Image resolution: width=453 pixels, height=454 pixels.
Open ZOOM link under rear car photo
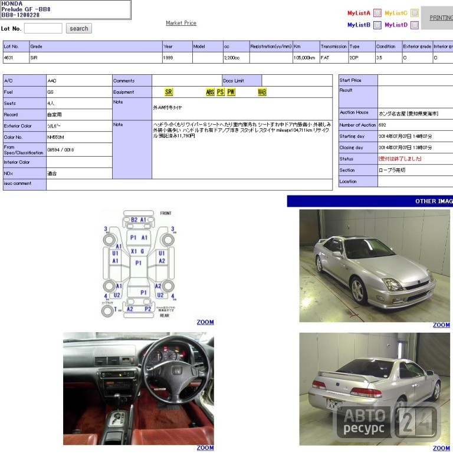(x=441, y=448)
